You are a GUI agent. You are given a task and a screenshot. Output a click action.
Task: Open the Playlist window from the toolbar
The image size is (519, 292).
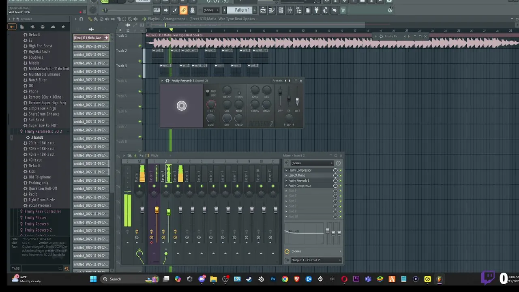[x=263, y=10]
